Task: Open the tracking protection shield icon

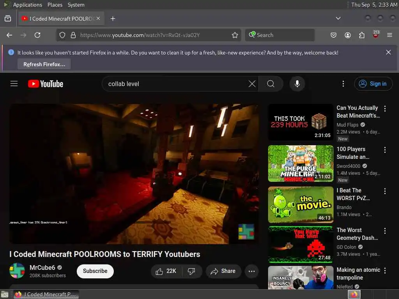Action: 62,35
